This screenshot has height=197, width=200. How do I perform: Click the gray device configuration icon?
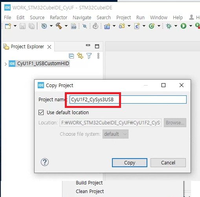pos(95,26)
